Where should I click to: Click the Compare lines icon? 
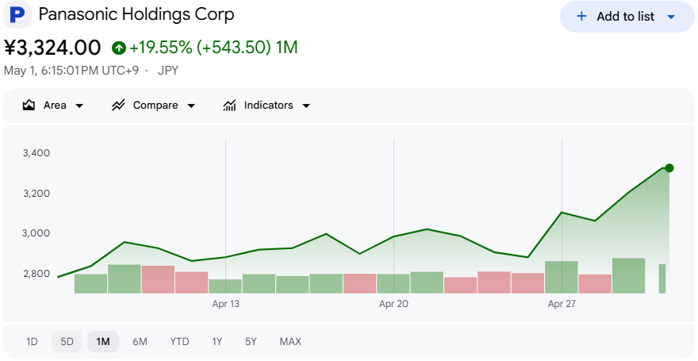point(118,106)
